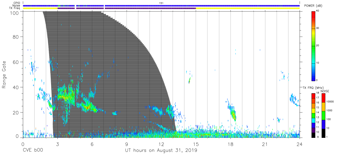Click the black bottom segment of the NOISE bar
Image resolution: width=337 pixels, height=156 pixels.
tap(323, 133)
